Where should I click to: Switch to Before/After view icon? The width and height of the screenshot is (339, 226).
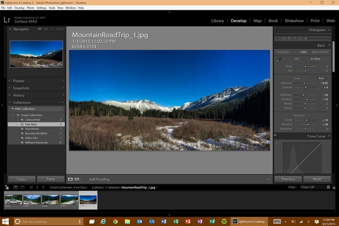(x=77, y=179)
